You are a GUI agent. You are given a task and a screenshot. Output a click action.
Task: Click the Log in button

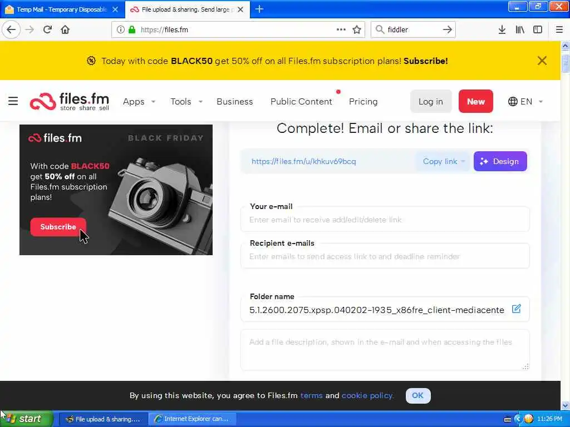pyautogui.click(x=431, y=102)
